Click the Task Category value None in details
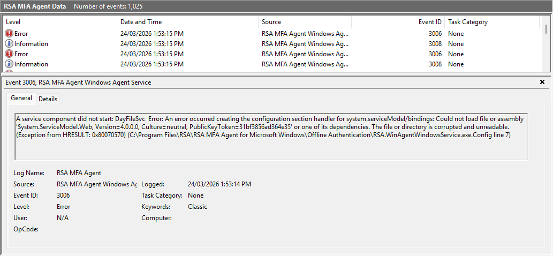 tap(196, 195)
